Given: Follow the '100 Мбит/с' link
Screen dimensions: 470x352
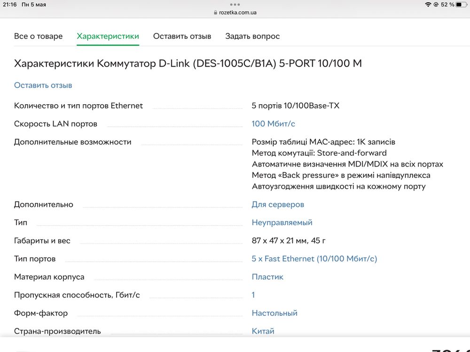Looking at the screenshot, I should [x=274, y=123].
